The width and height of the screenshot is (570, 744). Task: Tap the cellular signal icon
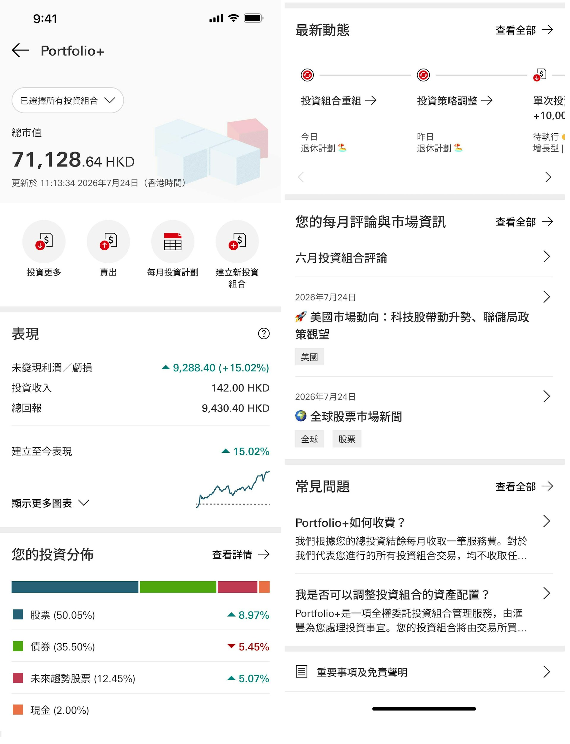click(217, 18)
